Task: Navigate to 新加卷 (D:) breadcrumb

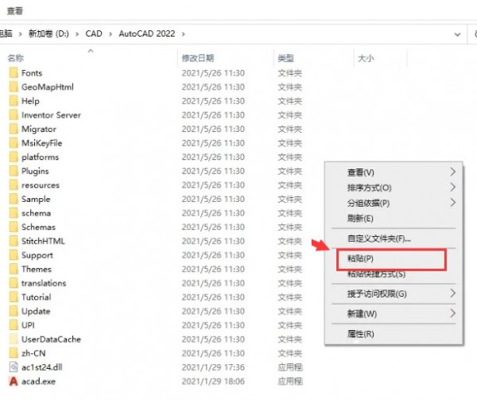Action: [x=48, y=33]
